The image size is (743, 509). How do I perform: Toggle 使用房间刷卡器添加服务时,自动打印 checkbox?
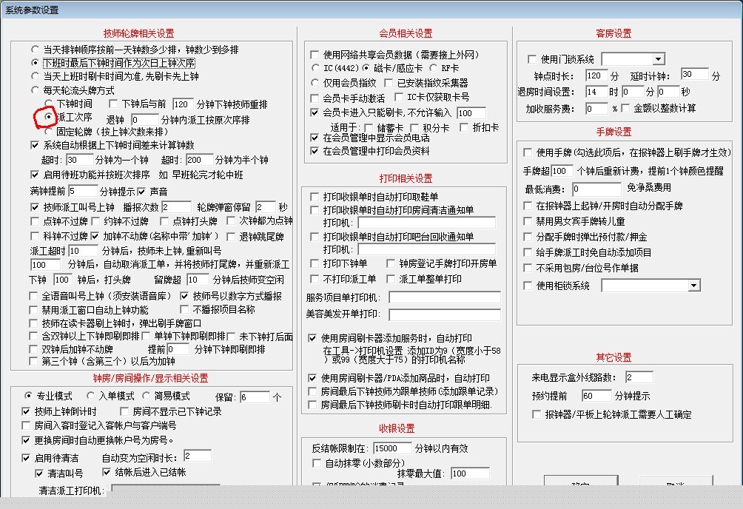point(312,338)
